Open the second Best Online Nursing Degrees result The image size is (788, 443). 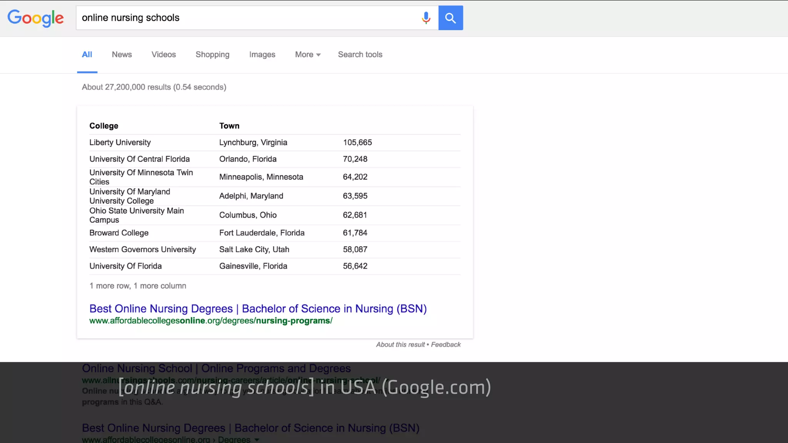coord(250,428)
